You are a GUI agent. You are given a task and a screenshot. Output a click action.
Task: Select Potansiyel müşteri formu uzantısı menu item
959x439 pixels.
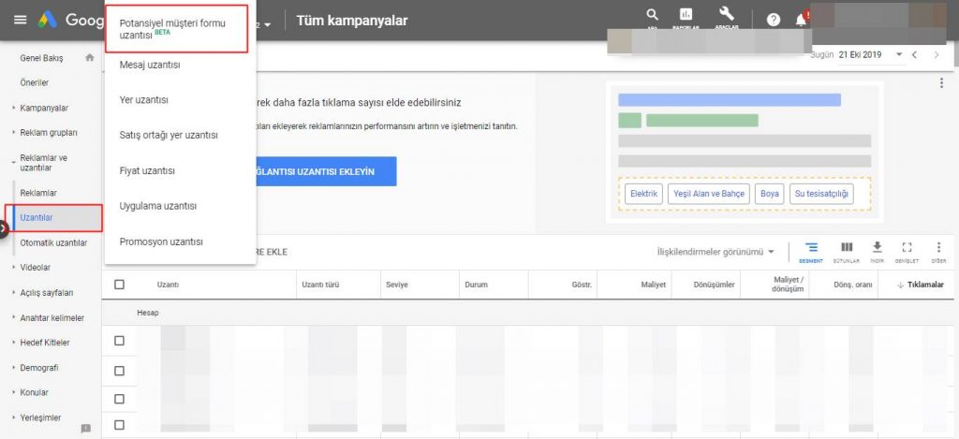[176, 28]
